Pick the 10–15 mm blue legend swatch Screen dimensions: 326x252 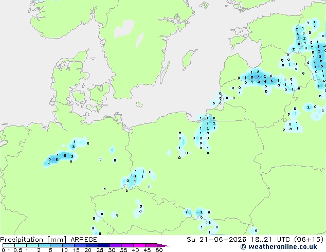(x=68, y=245)
